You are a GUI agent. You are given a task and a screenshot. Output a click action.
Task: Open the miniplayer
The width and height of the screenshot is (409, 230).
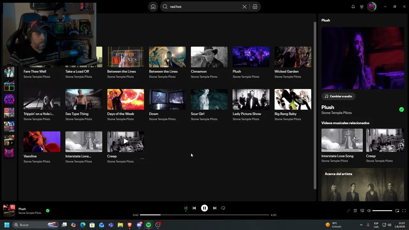397,211
